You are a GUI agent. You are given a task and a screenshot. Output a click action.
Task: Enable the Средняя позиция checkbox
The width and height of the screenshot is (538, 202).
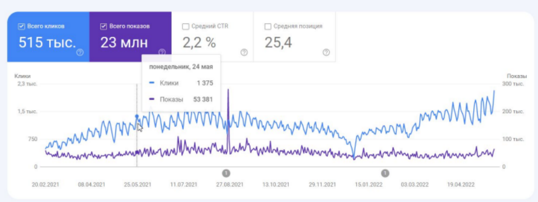[268, 27]
